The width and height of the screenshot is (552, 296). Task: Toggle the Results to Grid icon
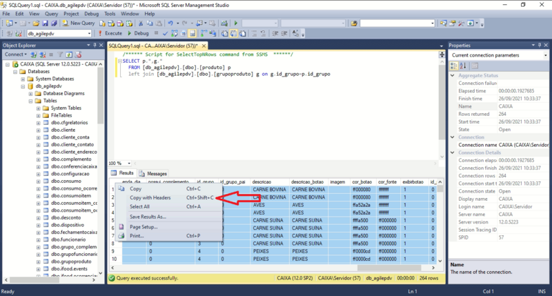[x=233, y=33]
